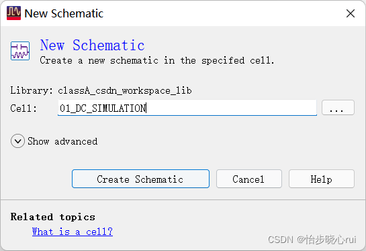This screenshot has width=366, height=251.
Task: Click the 'Show advanced' label text
Action: [x=62, y=141]
